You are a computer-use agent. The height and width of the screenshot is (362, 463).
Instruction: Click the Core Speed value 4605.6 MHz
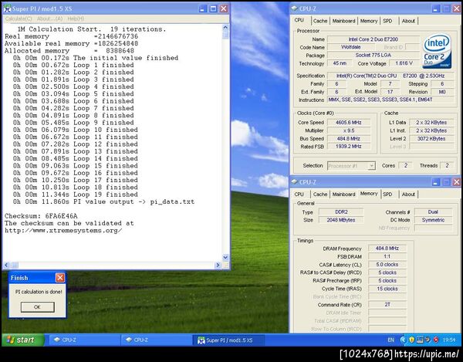349,122
